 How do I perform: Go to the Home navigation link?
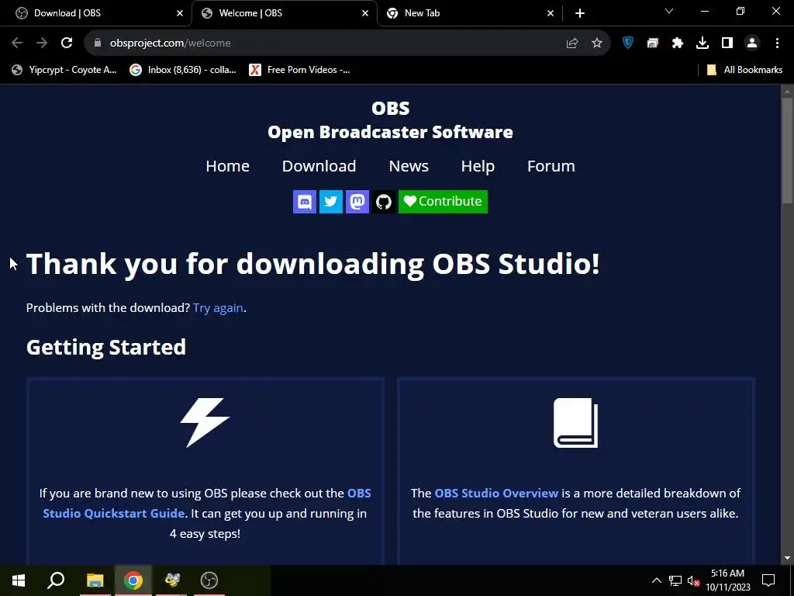(227, 166)
